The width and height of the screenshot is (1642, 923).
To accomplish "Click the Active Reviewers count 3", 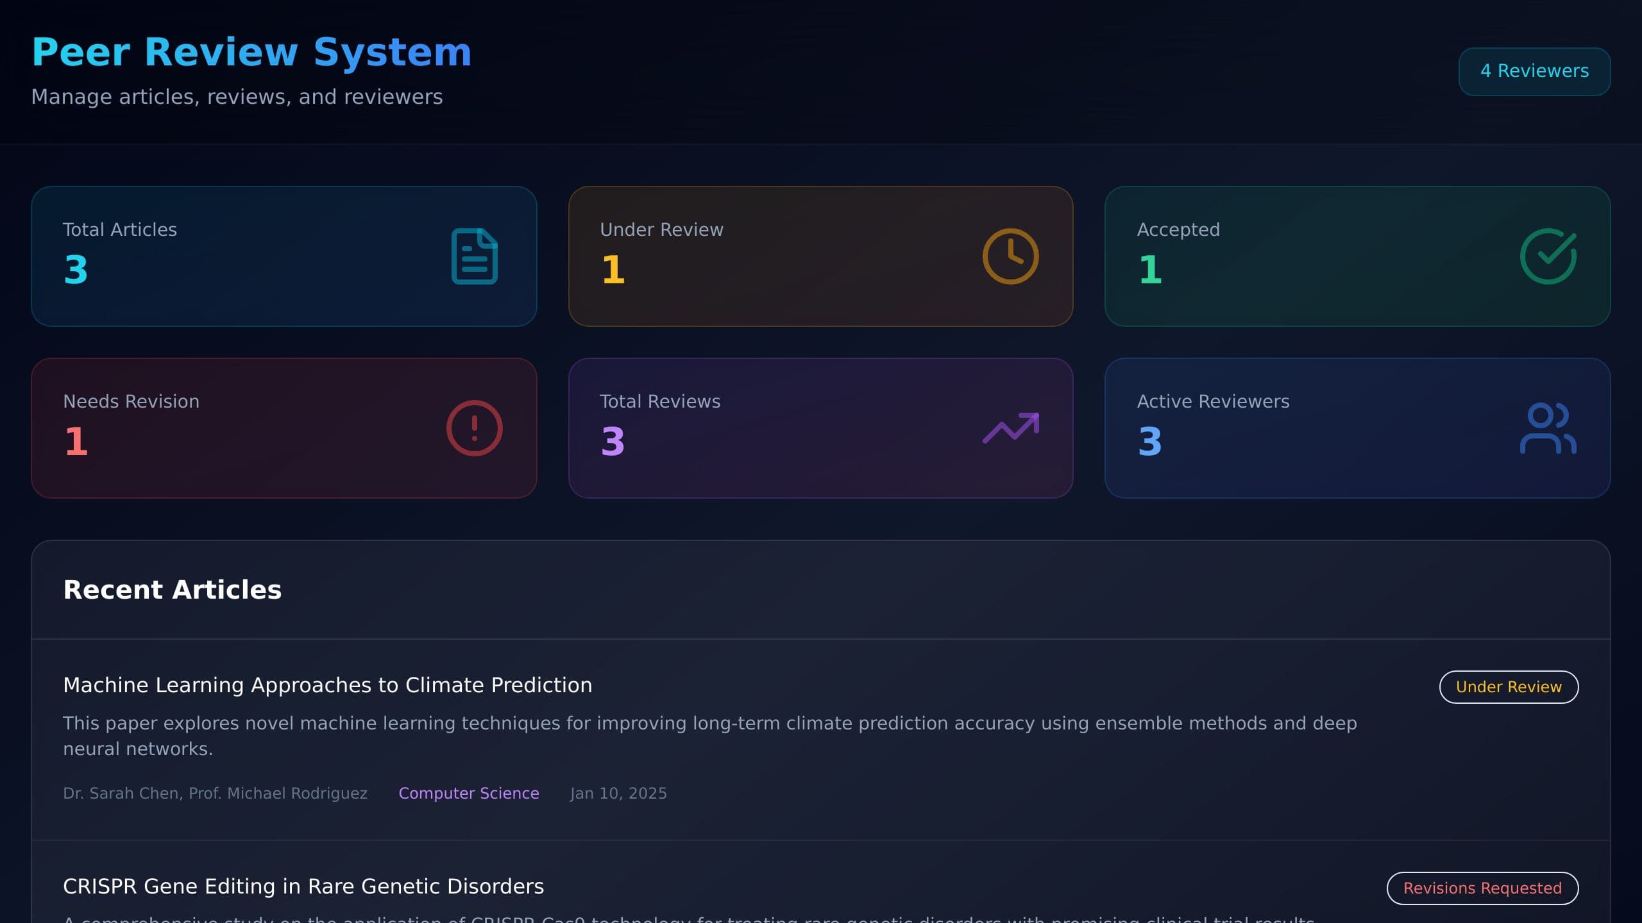I will (x=1150, y=441).
